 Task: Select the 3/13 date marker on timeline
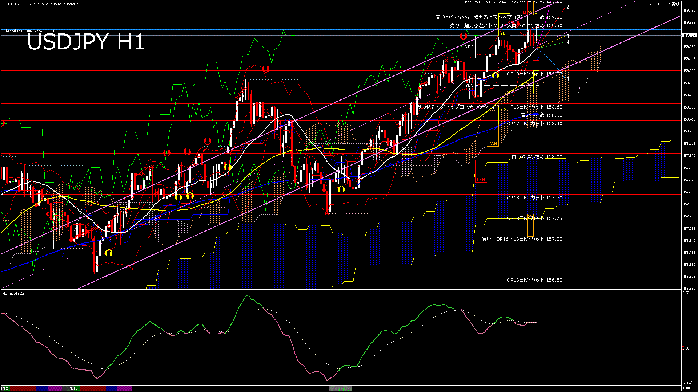(74, 388)
